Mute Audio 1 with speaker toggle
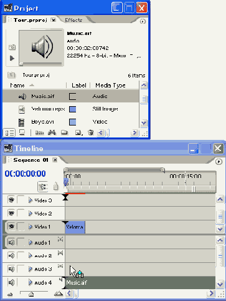 click(x=11, y=242)
